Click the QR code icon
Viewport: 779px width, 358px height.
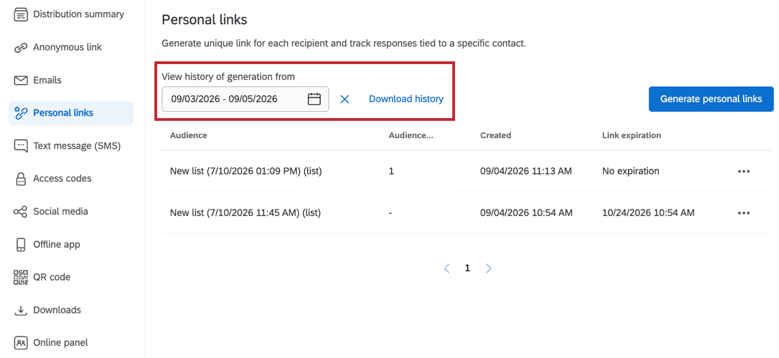21,277
